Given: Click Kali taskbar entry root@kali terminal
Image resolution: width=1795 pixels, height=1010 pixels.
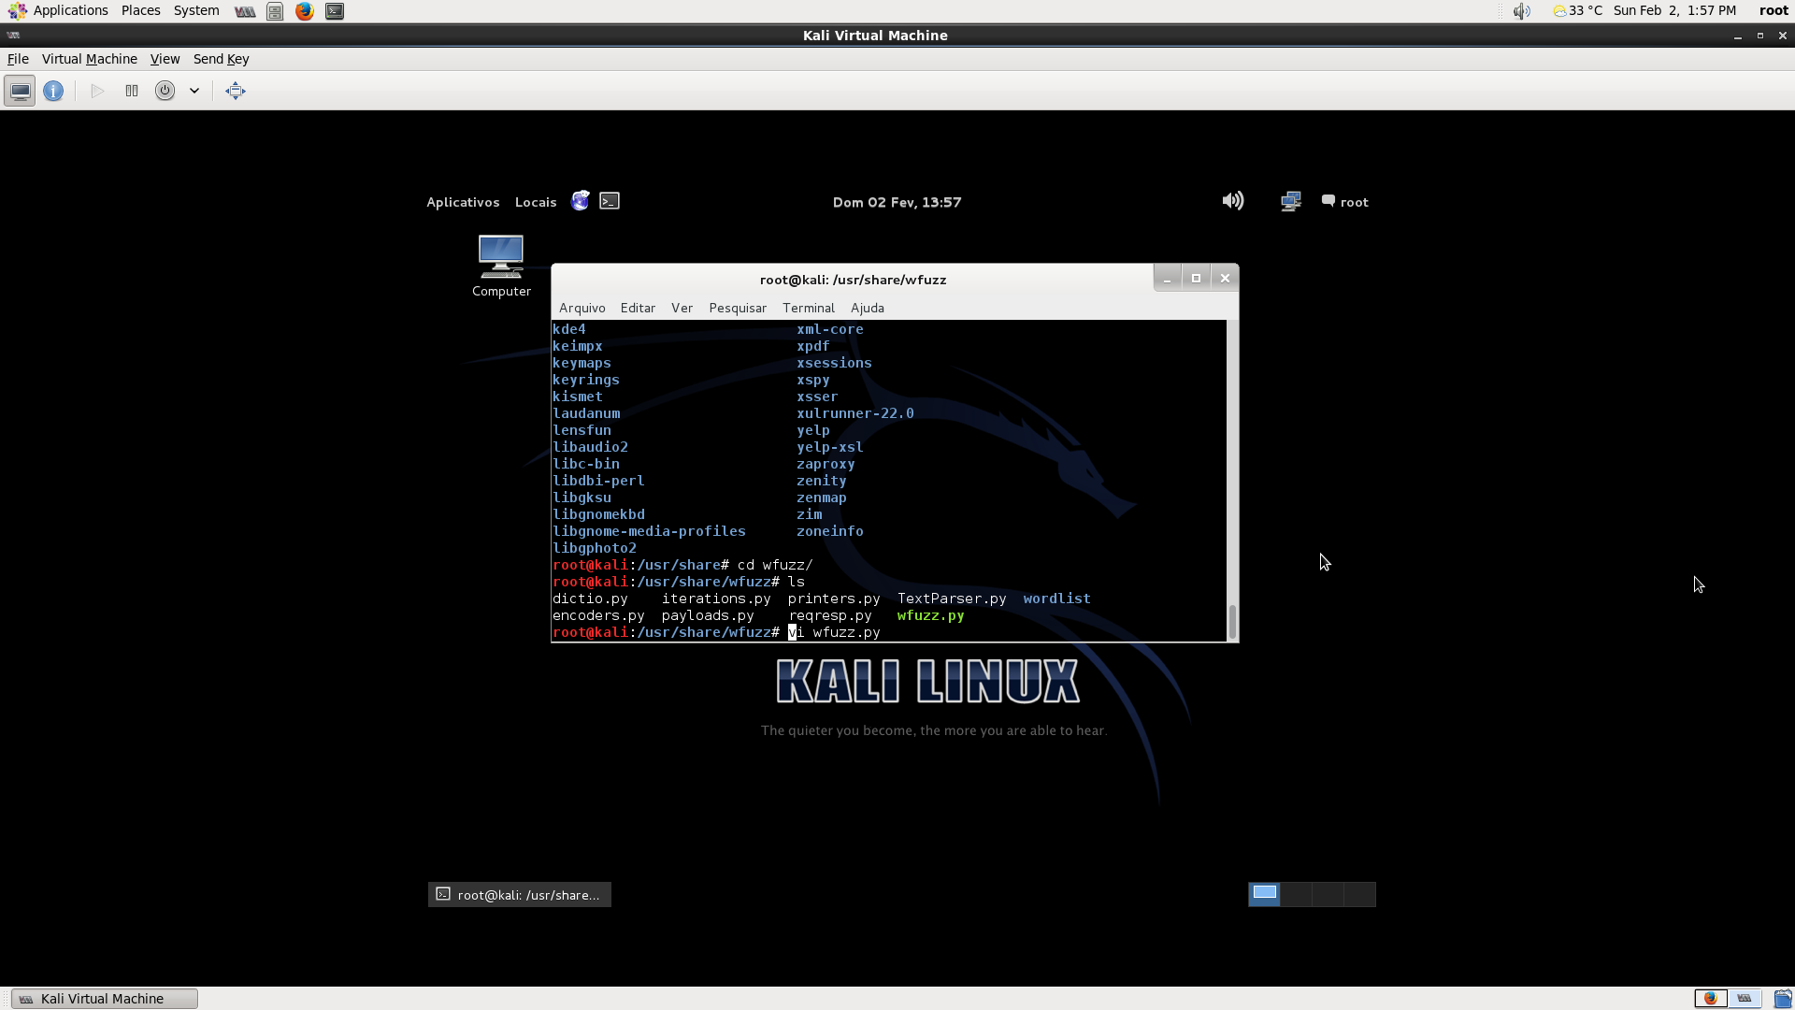Looking at the screenshot, I should pyautogui.click(x=520, y=895).
